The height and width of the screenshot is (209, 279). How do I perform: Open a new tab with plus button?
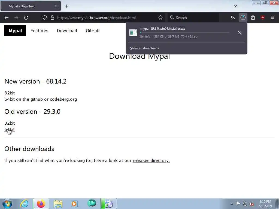(x=66, y=6)
